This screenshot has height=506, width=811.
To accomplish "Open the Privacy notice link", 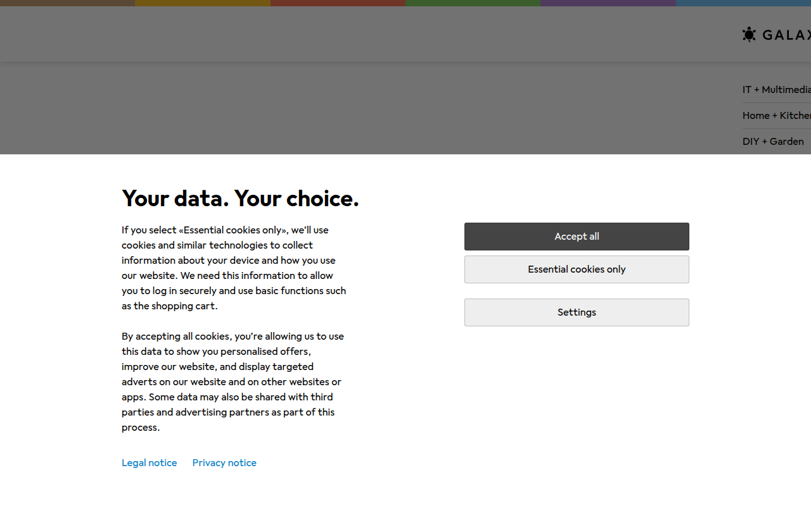I will pyautogui.click(x=224, y=463).
